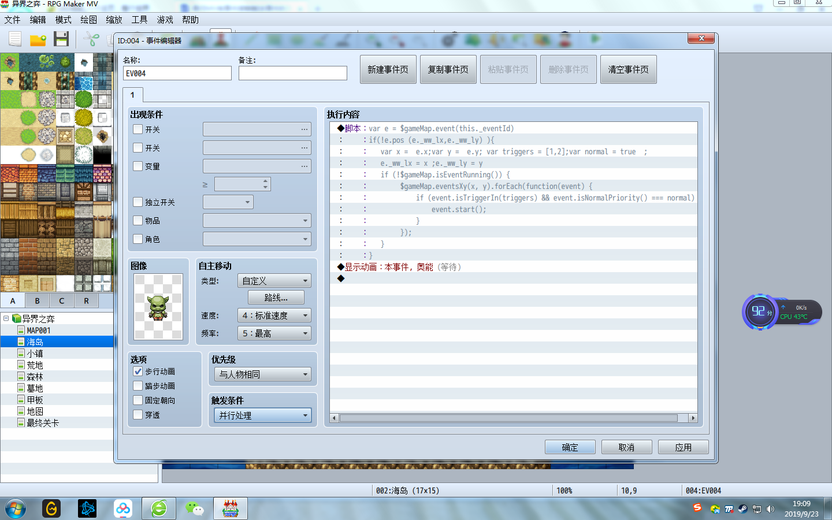Open the 速度 speed dropdown
This screenshot has width=832, height=520.
click(274, 315)
